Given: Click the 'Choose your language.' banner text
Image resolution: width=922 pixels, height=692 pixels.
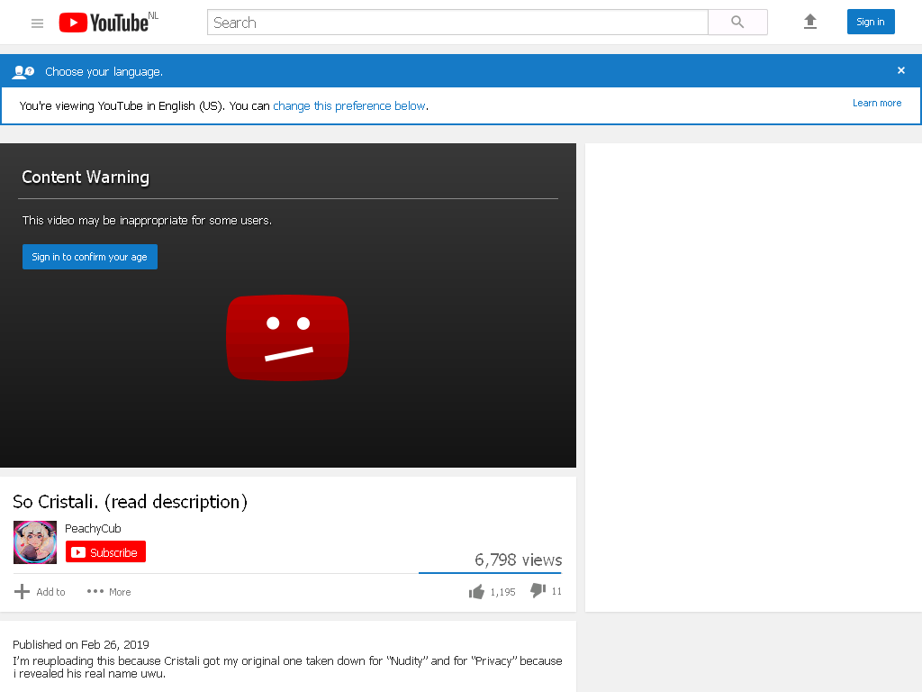Looking at the screenshot, I should pos(104,72).
